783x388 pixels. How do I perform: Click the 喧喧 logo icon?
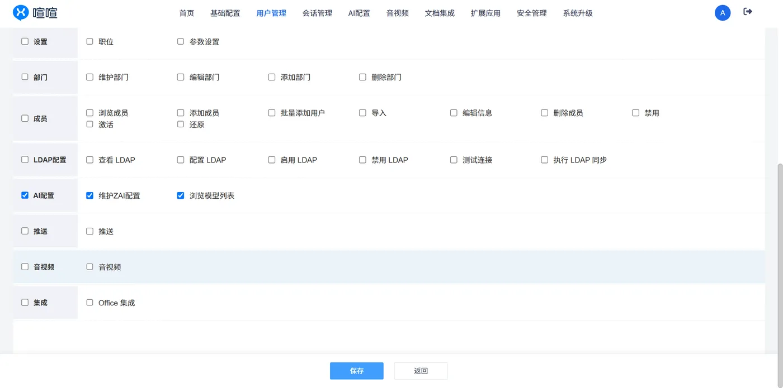pyautogui.click(x=21, y=12)
